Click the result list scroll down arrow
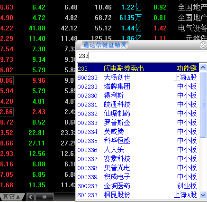Viewport: 207px width, 202px height. point(203,195)
